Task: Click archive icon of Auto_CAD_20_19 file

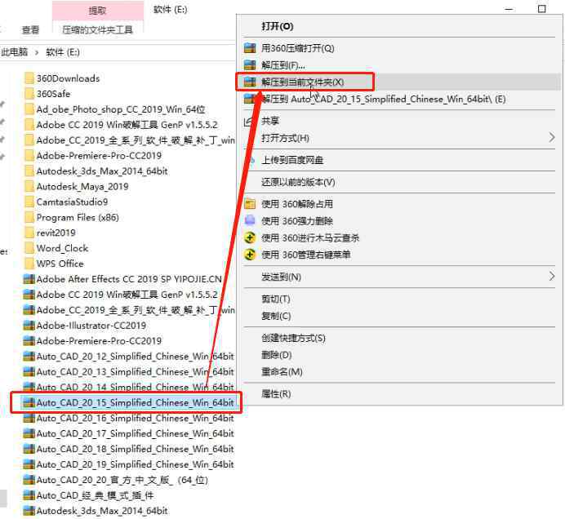Action: 29,464
